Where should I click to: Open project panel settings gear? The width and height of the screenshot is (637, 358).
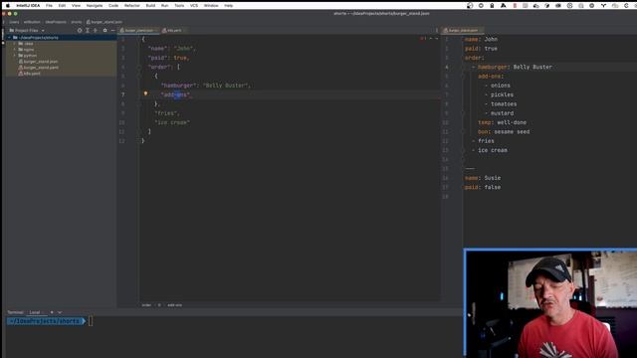pos(105,31)
